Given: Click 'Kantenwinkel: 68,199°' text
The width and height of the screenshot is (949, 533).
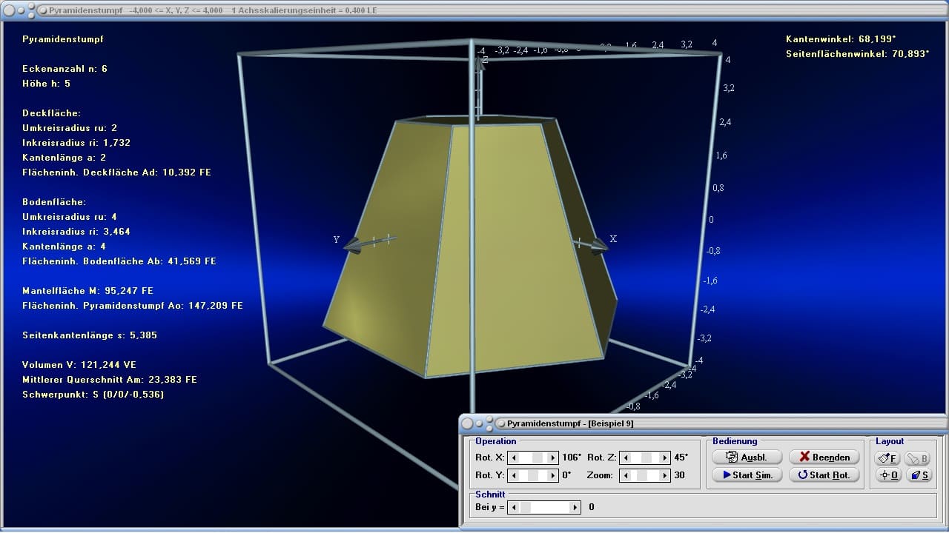Looking at the screenshot, I should click(x=841, y=38).
